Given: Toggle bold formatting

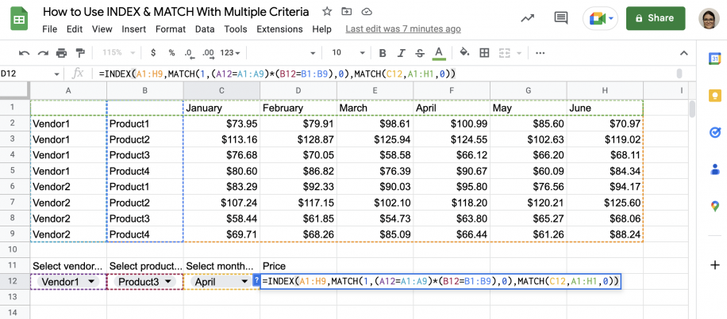Looking at the screenshot, I should point(383,53).
